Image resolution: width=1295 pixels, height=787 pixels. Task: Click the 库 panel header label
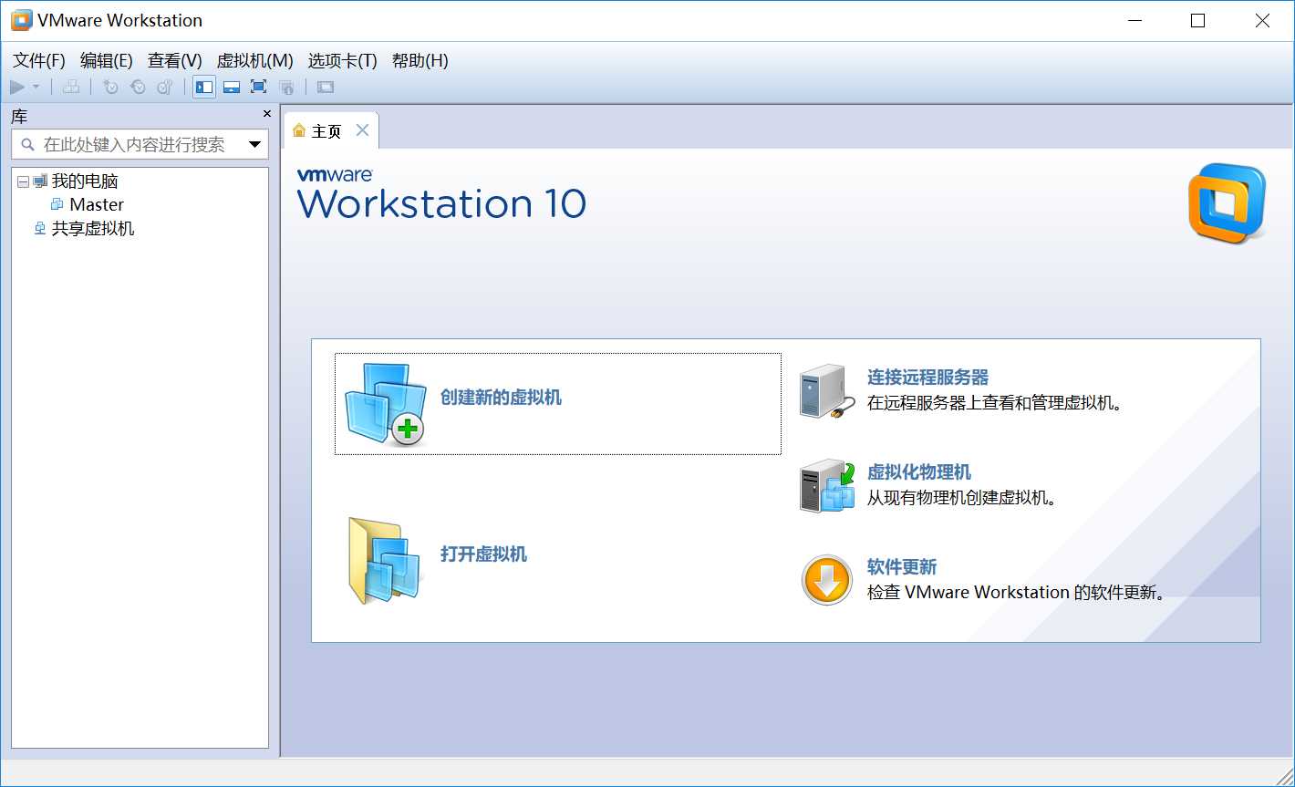19,116
